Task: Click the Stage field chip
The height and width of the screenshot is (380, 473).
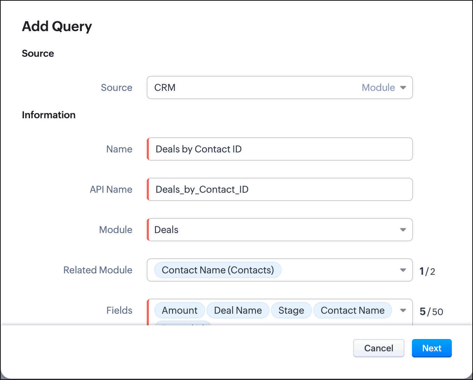Action: coord(291,310)
